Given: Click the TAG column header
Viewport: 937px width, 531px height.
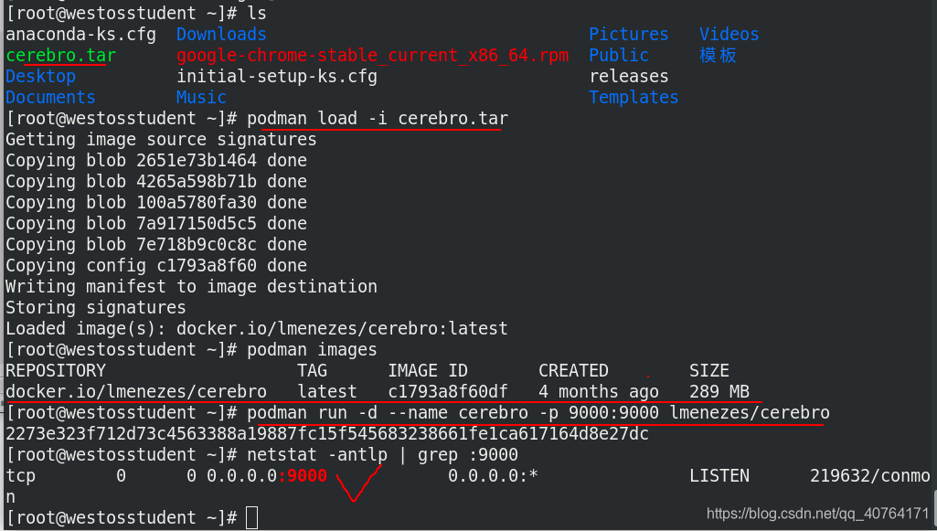Looking at the screenshot, I should [x=312, y=371].
